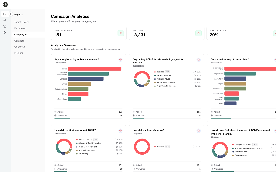
Task: Open Insights in sidebar
Action: tap(18, 53)
